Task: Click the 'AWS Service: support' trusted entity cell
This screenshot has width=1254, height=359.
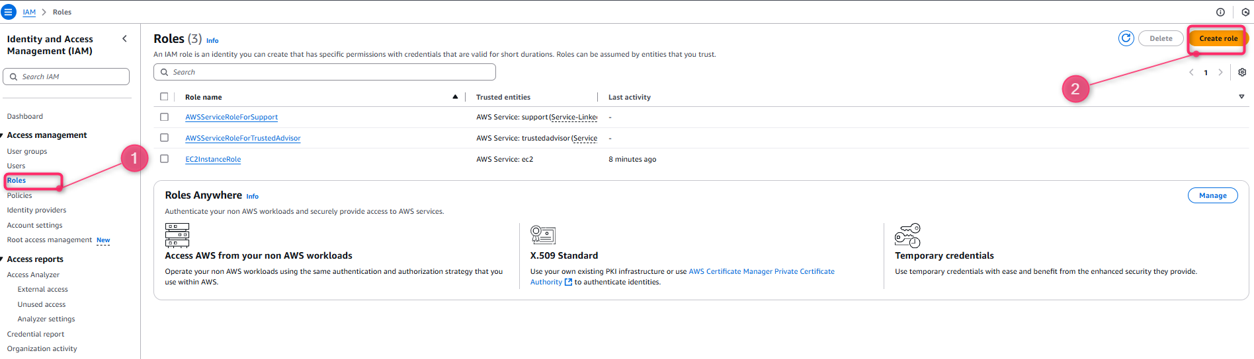Action: click(536, 117)
